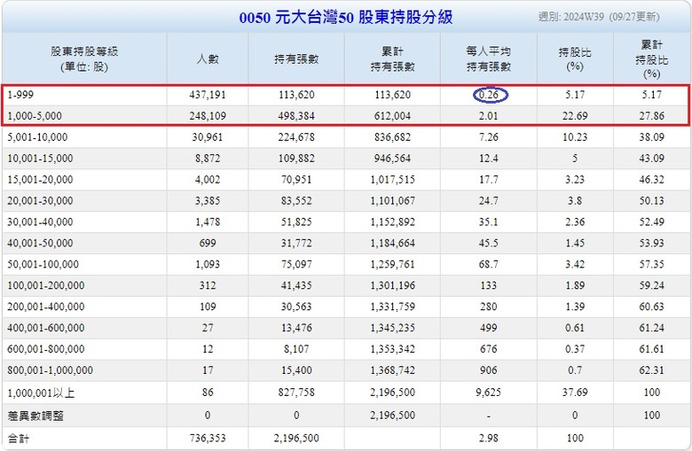
Task: Click the 27.86 cumulative ratio cell
Action: click(x=651, y=116)
